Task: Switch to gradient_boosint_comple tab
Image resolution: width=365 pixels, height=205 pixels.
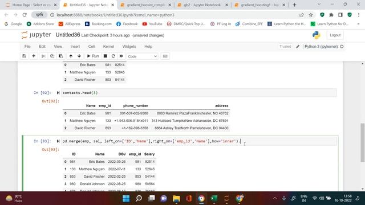Action: coord(146,5)
